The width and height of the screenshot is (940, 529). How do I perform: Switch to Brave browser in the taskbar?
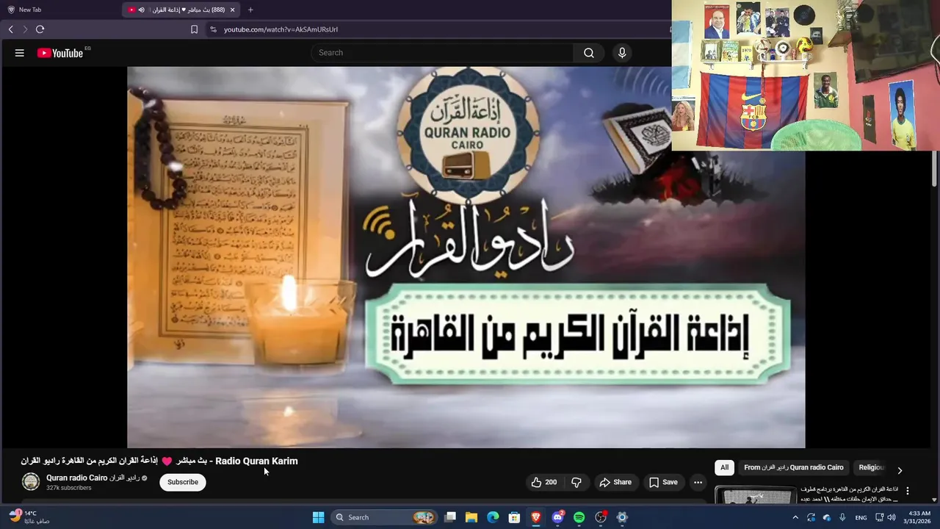(x=536, y=517)
